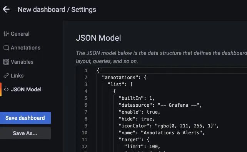The height and width of the screenshot is (152, 247).
Task: Click the JSON Model heading
Action: 98,38
